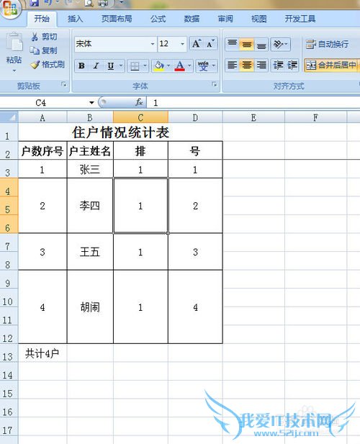The width and height of the screenshot is (360, 444).
Task: Open the 插入 ribbon tab
Action: pyautogui.click(x=76, y=19)
